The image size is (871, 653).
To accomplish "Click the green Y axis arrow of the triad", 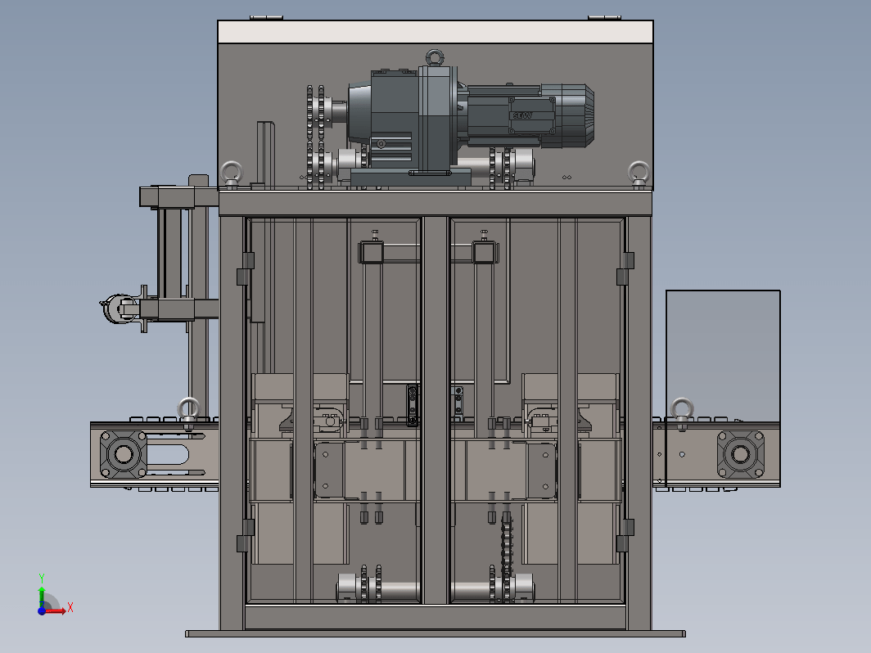I will tap(42, 597).
